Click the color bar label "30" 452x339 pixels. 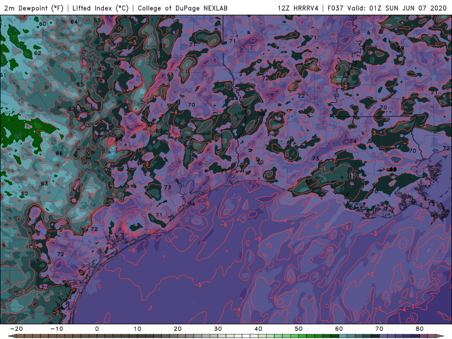pos(218,329)
